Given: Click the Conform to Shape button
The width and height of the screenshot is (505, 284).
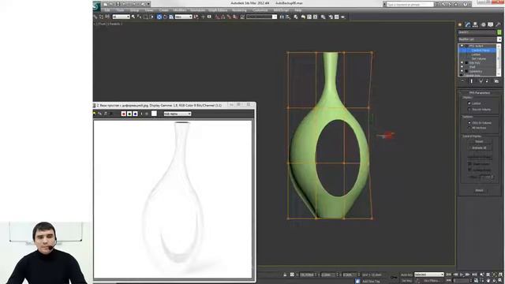Looking at the screenshot, I should 479,157.
